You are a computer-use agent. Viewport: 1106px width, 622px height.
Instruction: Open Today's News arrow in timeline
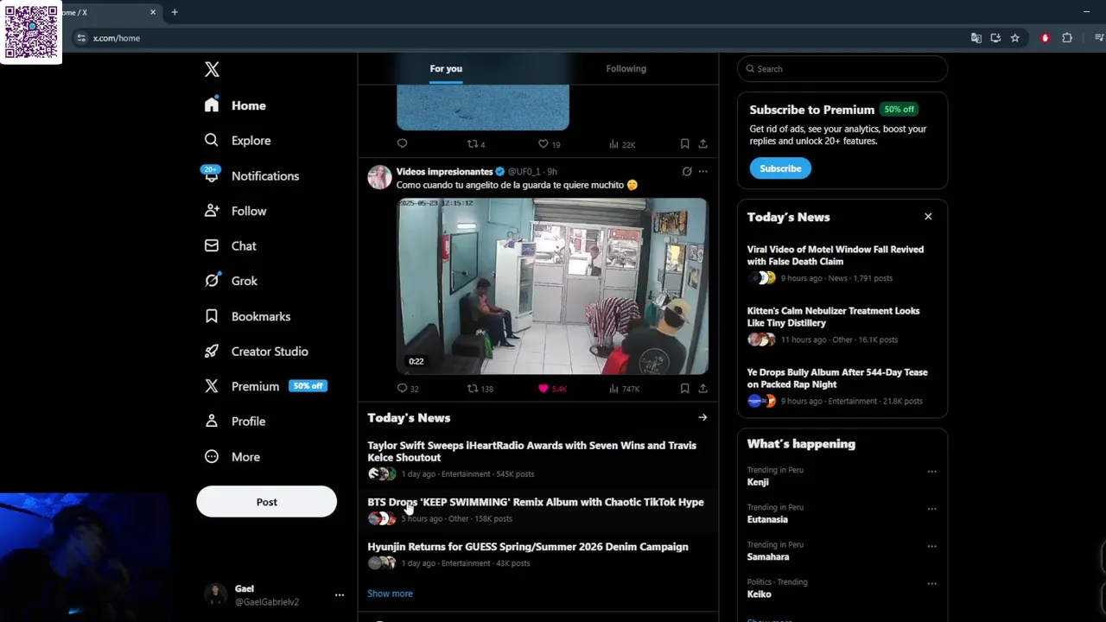702,418
